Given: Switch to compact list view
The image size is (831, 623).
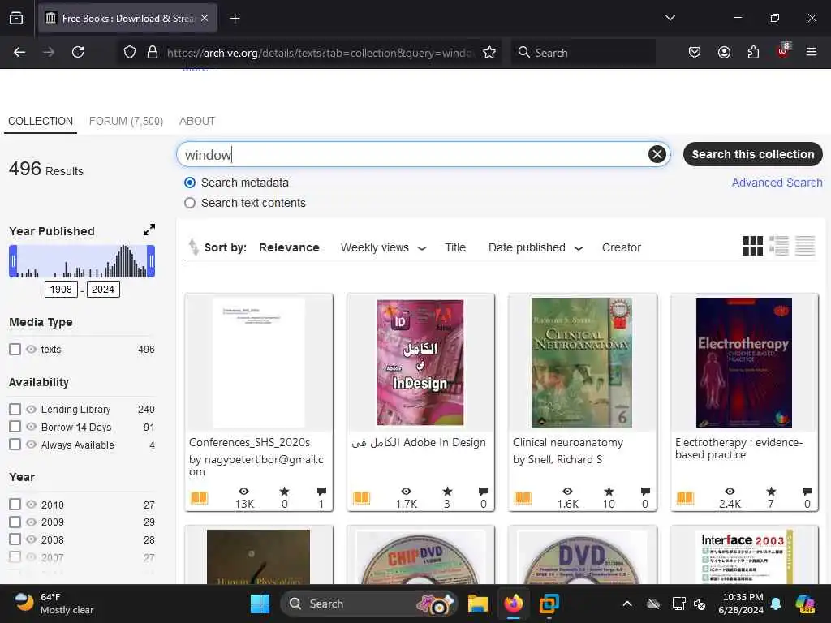Looking at the screenshot, I should (x=804, y=246).
